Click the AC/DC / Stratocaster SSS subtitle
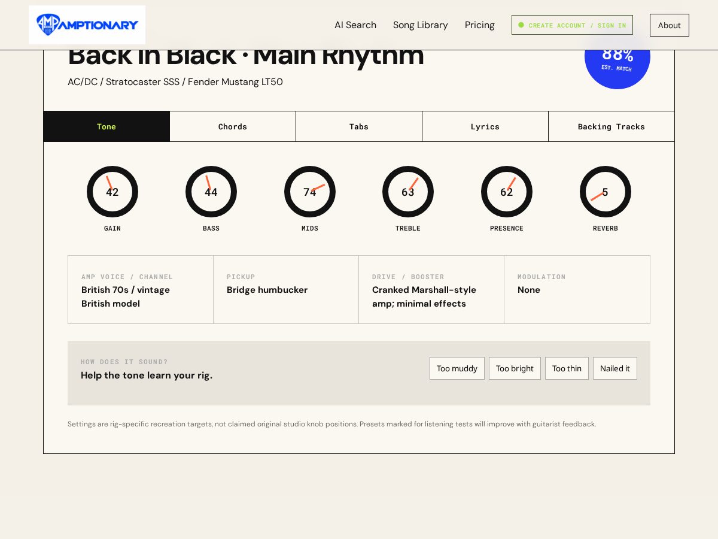Viewport: 718px width, 539px height. pyautogui.click(x=175, y=82)
